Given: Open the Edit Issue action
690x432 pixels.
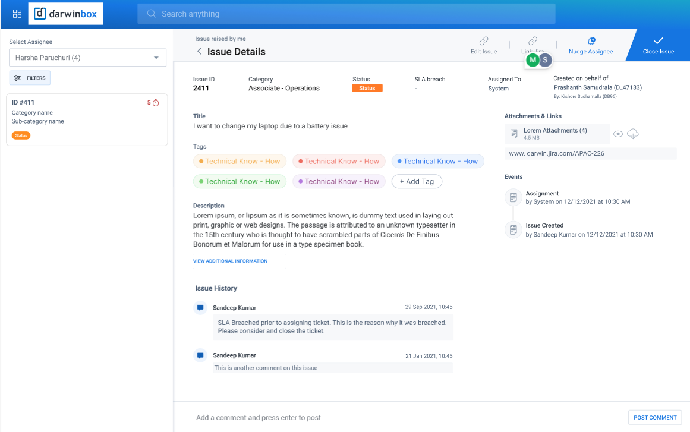Looking at the screenshot, I should (483, 45).
